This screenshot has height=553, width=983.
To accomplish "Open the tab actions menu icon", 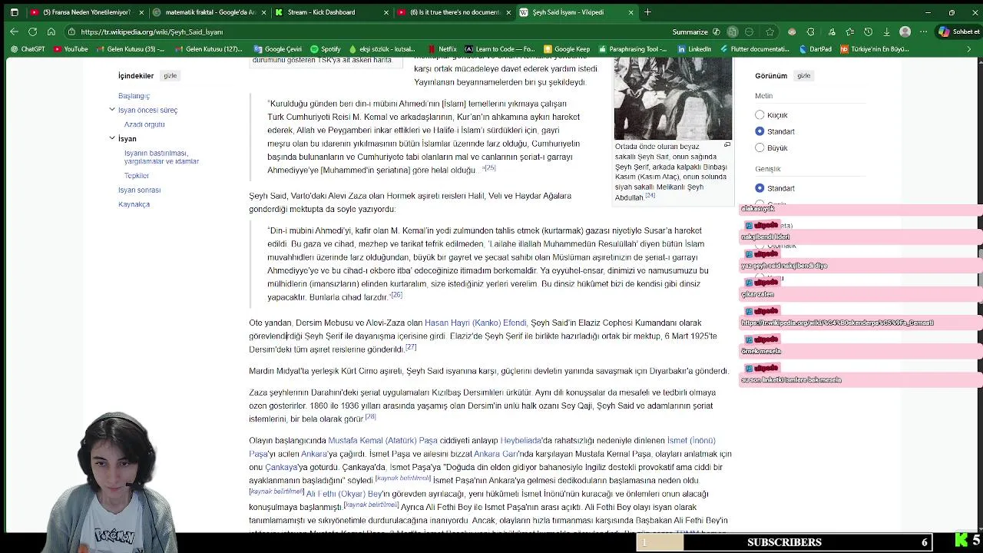I will 14,12.
